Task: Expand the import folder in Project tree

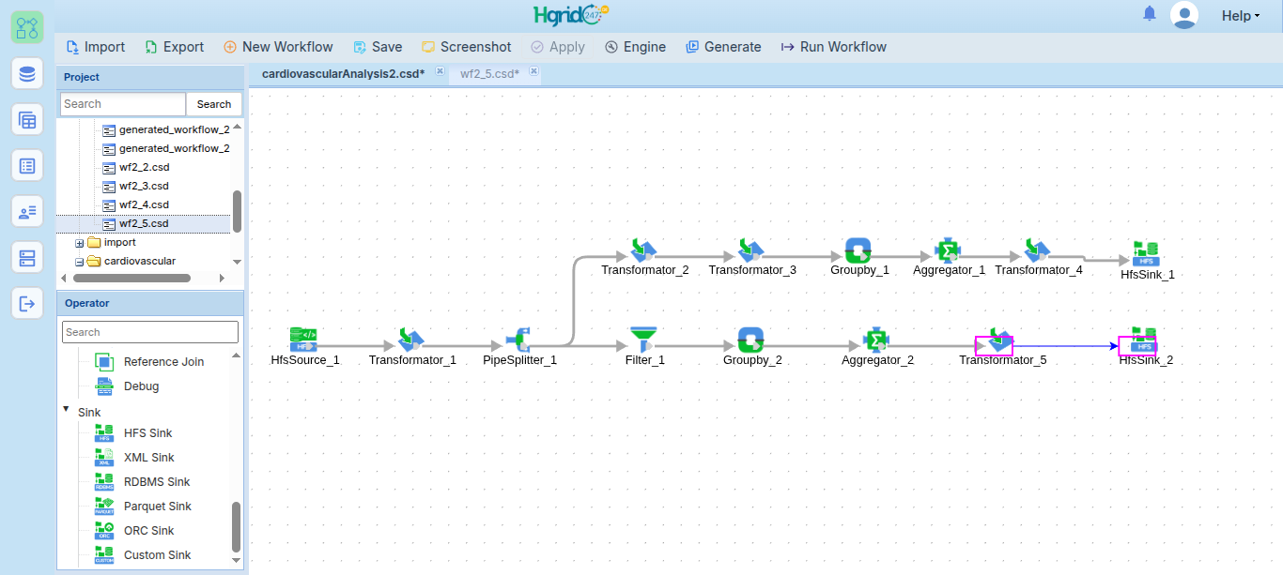Action: 80,243
